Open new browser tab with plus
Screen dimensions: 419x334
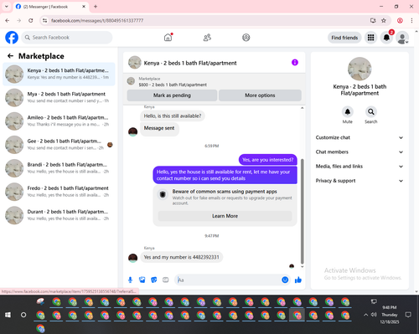(x=96, y=7)
